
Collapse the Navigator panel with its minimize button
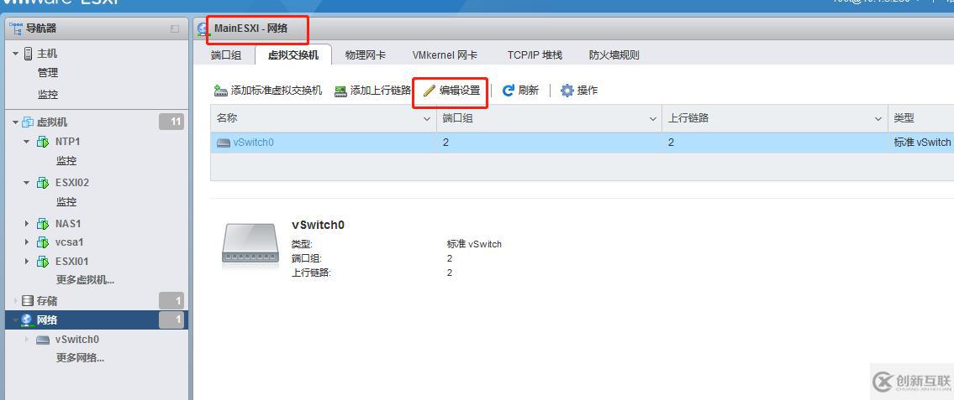click(x=175, y=29)
